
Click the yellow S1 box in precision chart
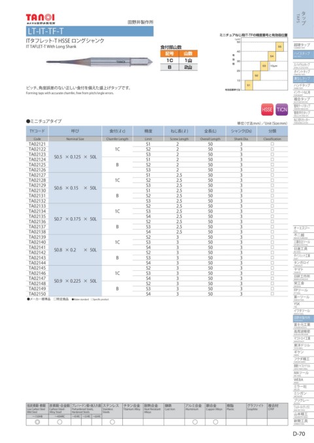click(249, 85)
